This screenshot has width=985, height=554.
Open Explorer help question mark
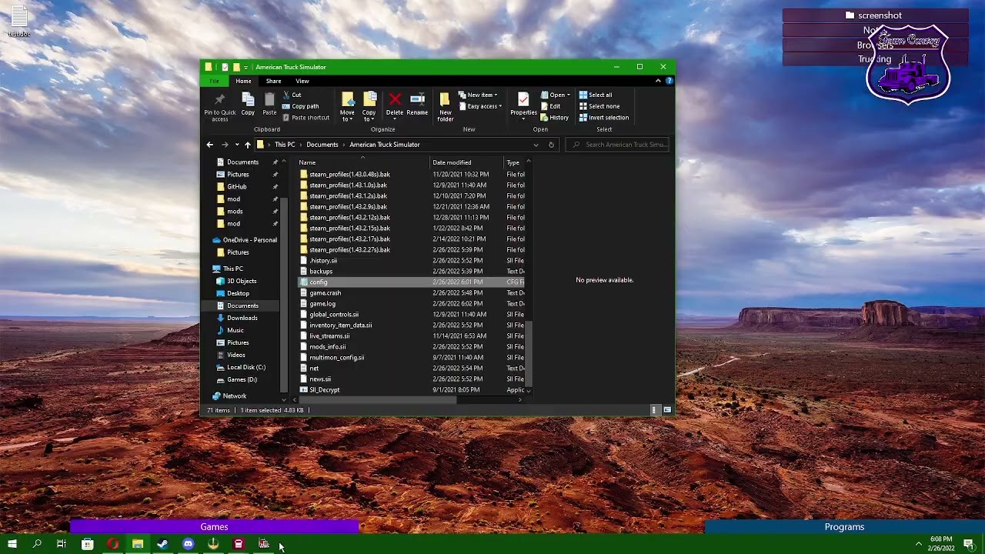pyautogui.click(x=669, y=81)
